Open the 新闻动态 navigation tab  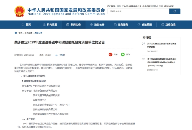[74, 25]
